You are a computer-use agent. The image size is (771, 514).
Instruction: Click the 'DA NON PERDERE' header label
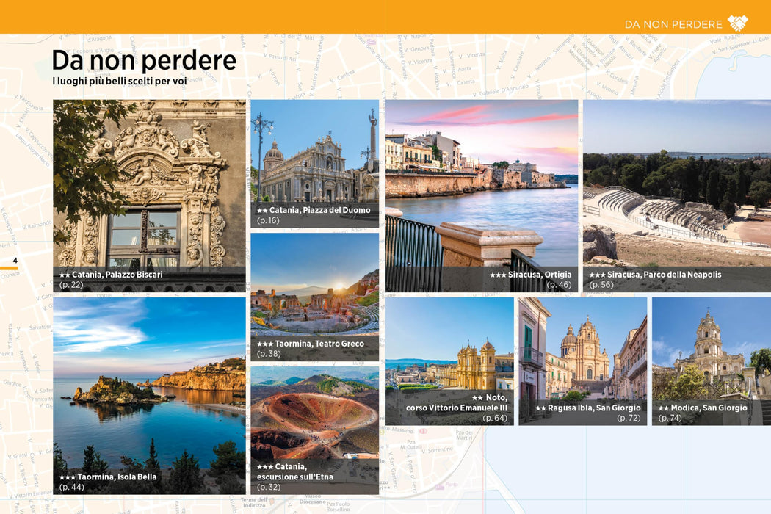(x=673, y=24)
